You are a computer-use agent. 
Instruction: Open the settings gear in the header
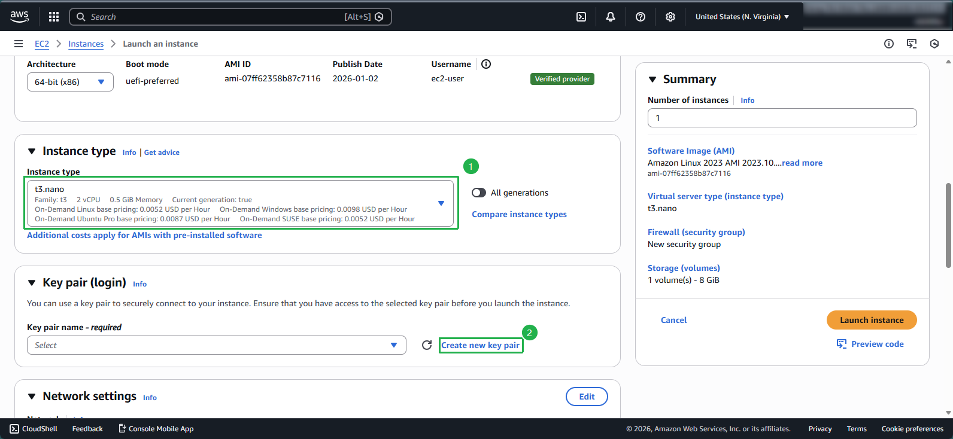670,17
